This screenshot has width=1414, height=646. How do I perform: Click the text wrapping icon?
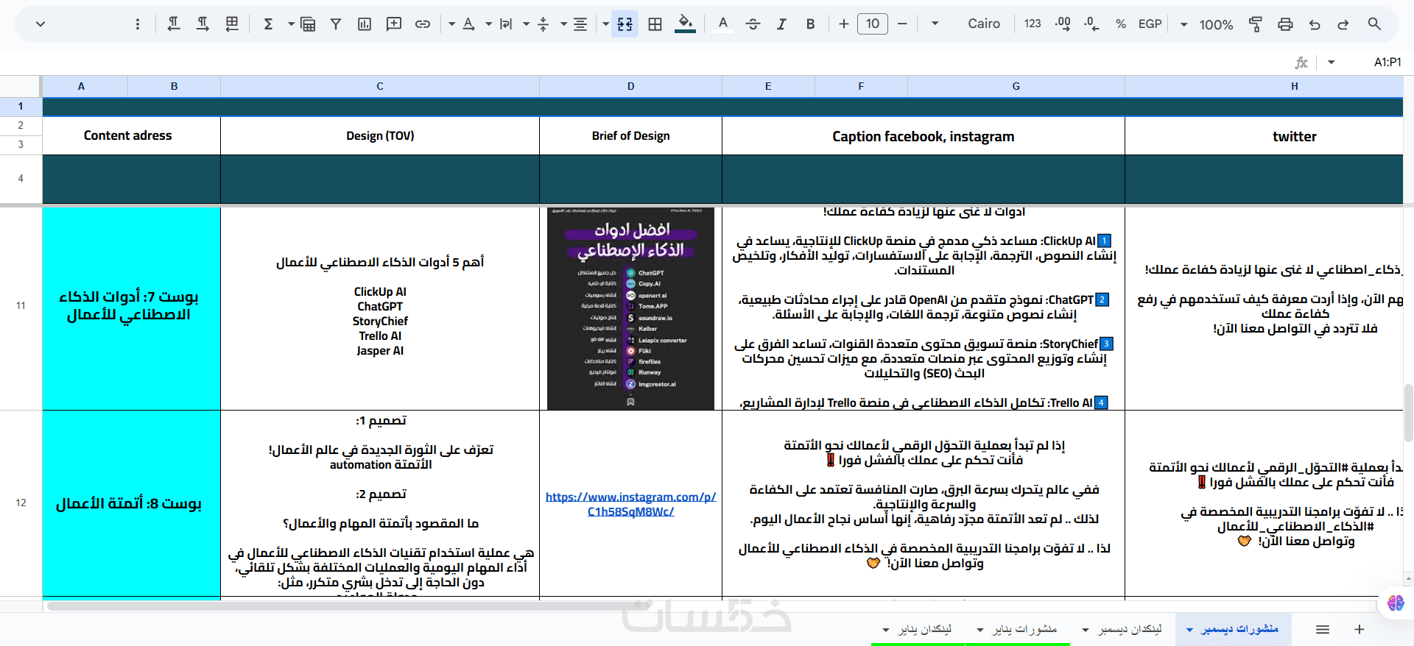[x=506, y=24]
